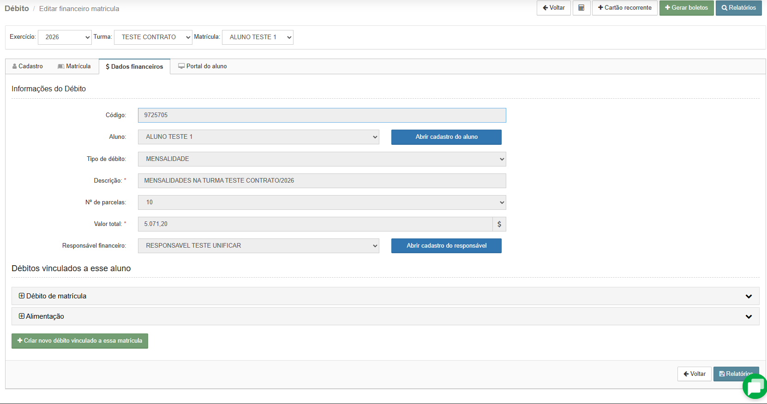Click the dollar sign icon beside Valor total

click(x=499, y=224)
